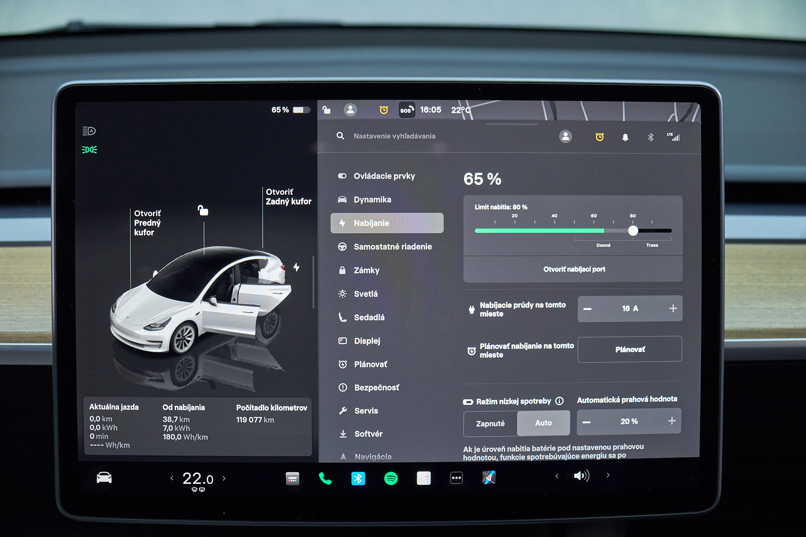Image resolution: width=806 pixels, height=537 pixels.
Task: Tap the 119 077 km odometer value
Action: [255, 420]
